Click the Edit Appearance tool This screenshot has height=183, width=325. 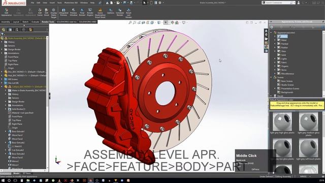pos(7,12)
